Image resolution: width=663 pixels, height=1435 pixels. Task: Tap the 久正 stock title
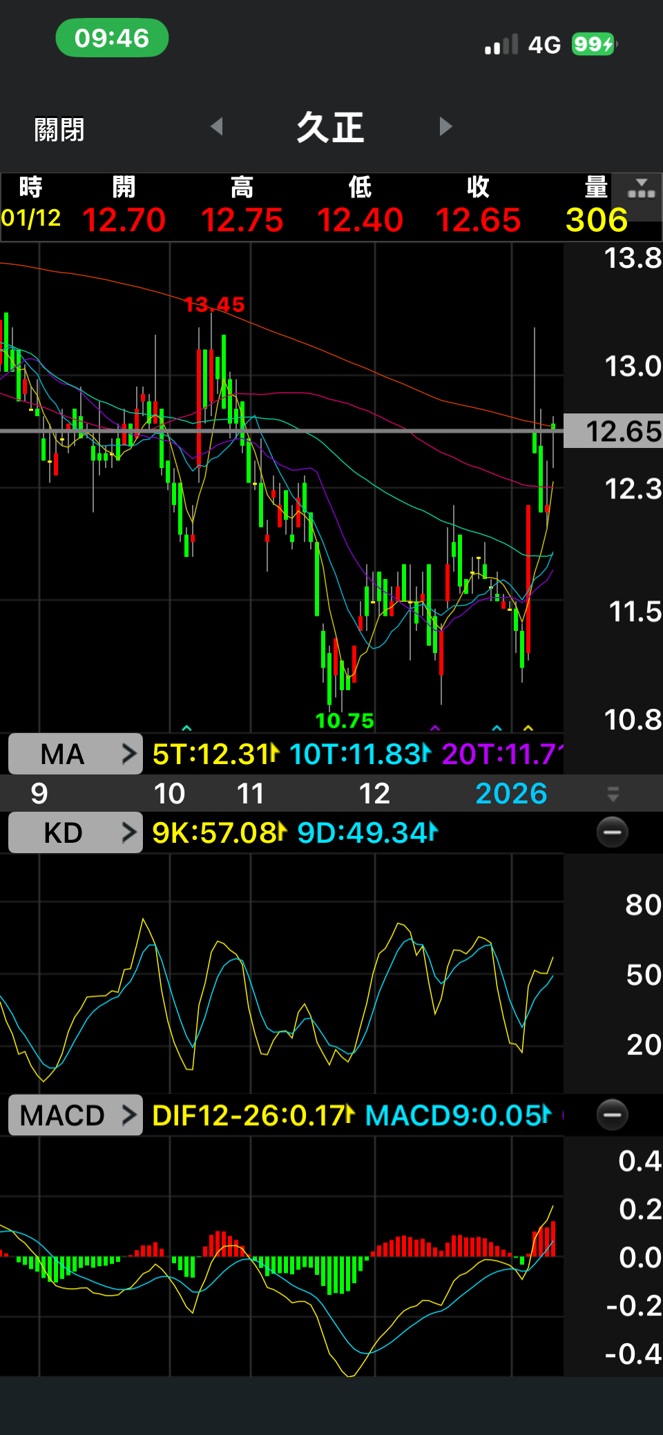[330, 128]
